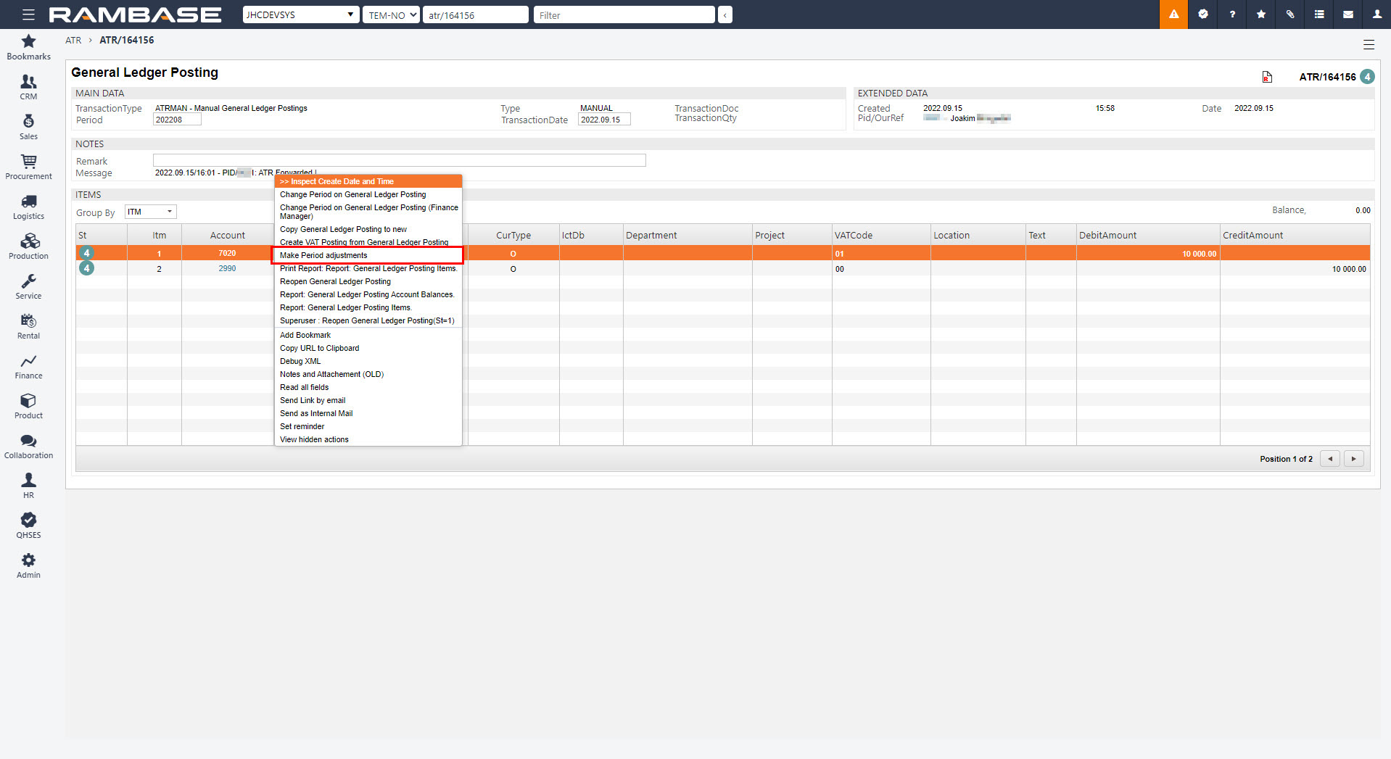Viewport: 1391px width, 759px height.
Task: Toggle the hamburger main menu
Action: [28, 14]
